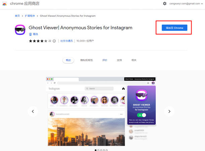Open the 概述 overview tab
This screenshot has width=205, height=151.
click(x=68, y=60)
